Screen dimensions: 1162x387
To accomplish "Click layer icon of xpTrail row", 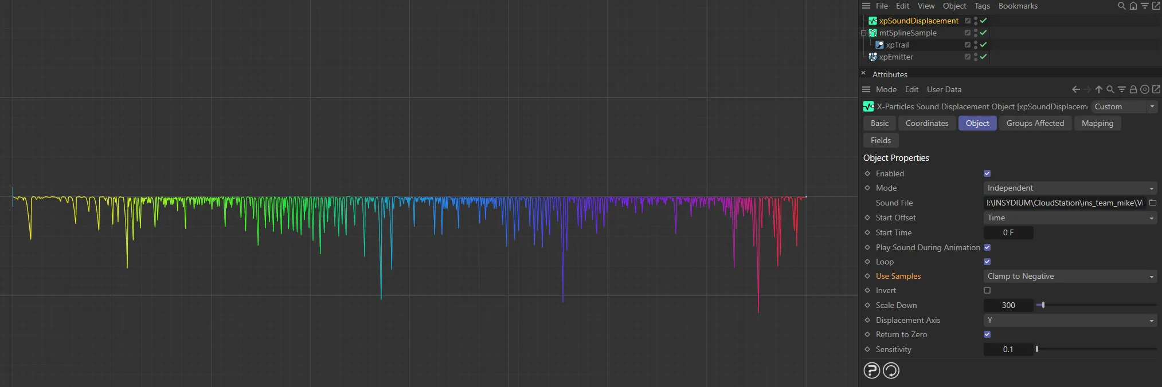I will pyautogui.click(x=968, y=45).
